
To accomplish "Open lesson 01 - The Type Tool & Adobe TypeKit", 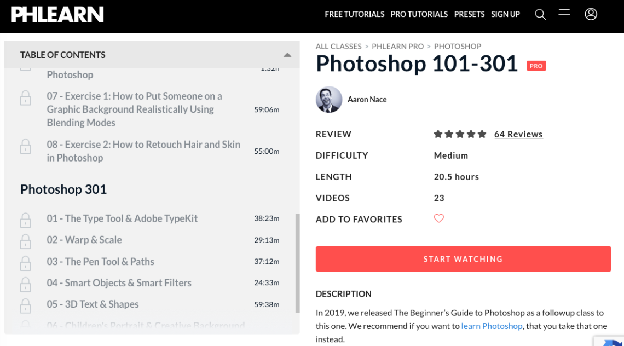I will (122, 218).
